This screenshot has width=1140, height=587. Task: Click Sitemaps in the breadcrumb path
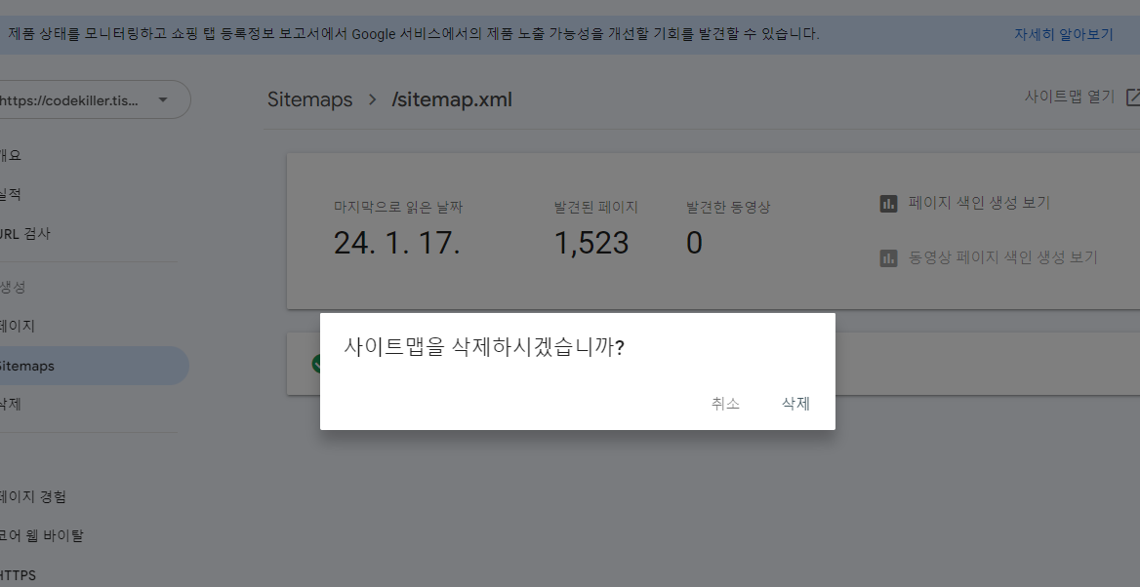point(309,99)
